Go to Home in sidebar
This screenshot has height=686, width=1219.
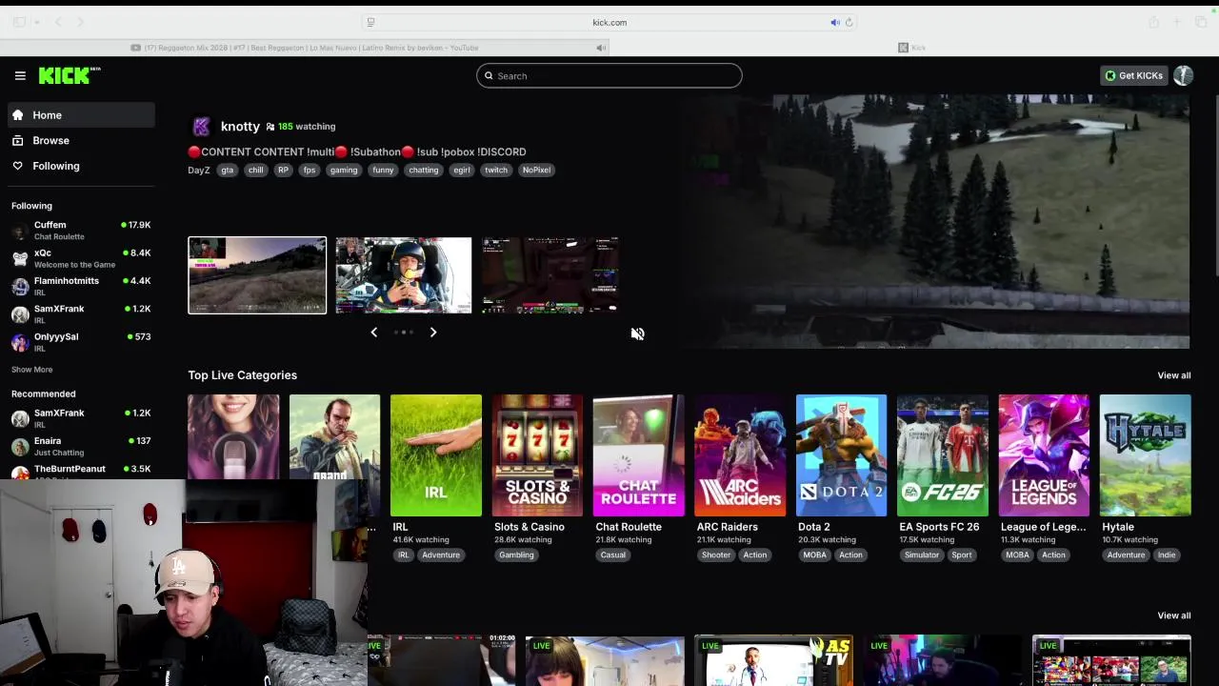[x=81, y=115]
